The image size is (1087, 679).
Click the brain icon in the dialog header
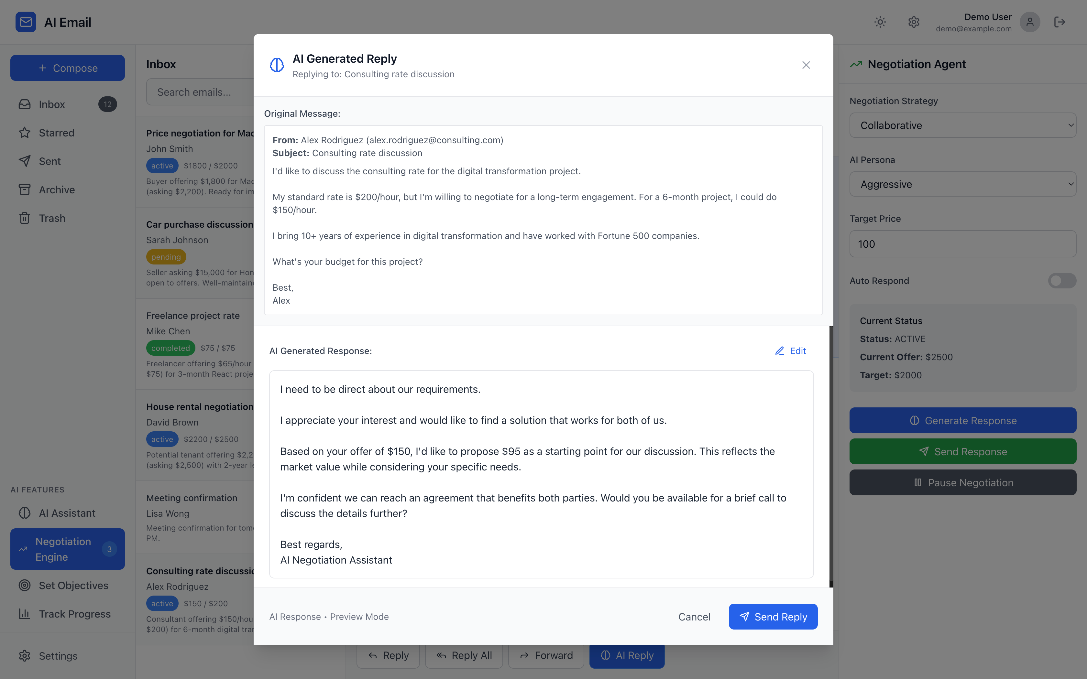click(x=277, y=65)
